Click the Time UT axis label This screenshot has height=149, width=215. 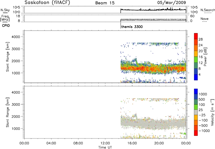tap(105, 147)
